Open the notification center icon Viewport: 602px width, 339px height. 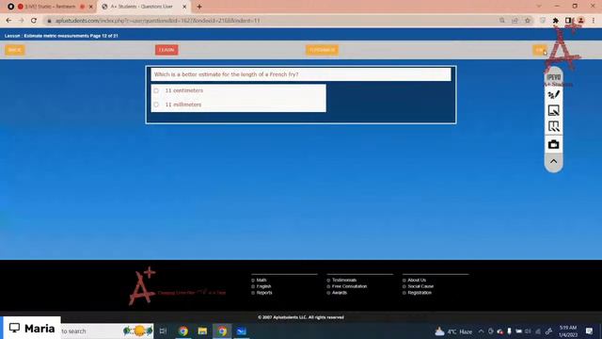[x=589, y=331]
